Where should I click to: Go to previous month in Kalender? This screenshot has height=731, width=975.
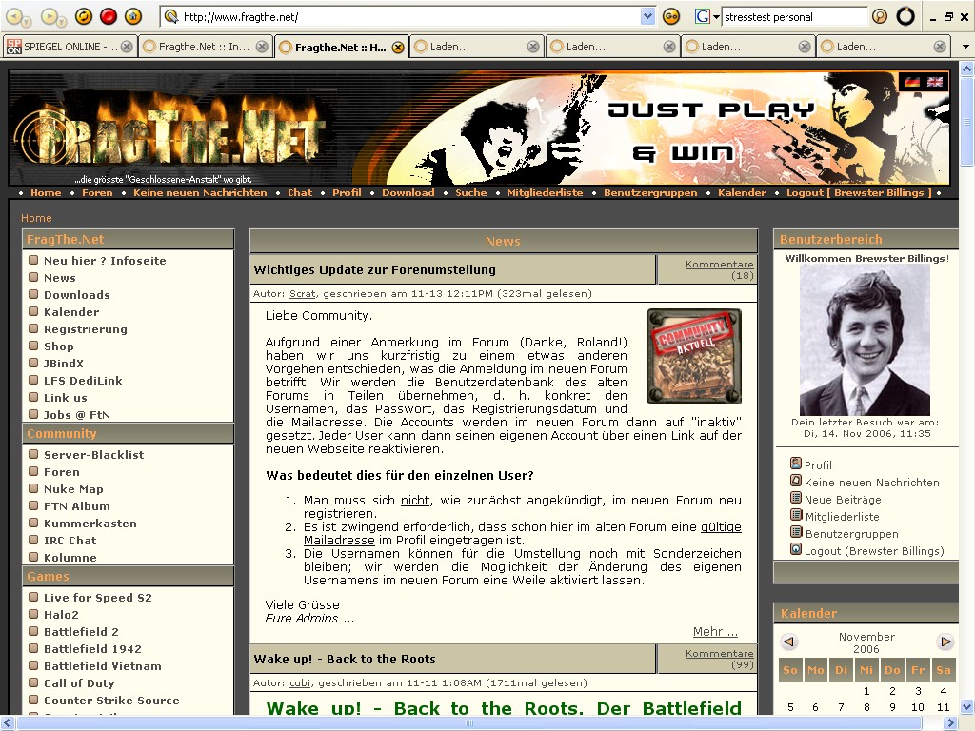point(788,642)
